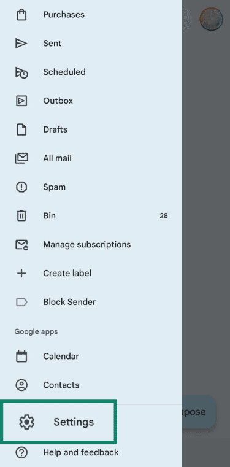Click the Drafts page icon
The width and height of the screenshot is (230, 467).
pos(21,130)
